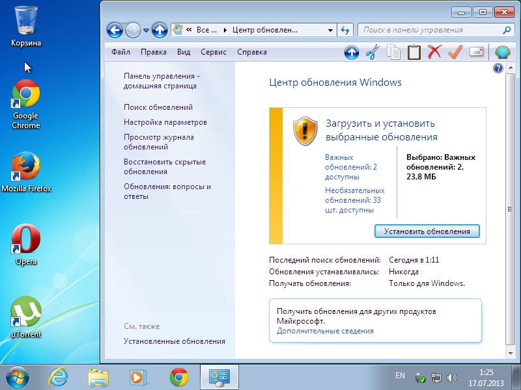Click the volume speaker tray icon
The image size is (521, 390).
[x=452, y=378]
